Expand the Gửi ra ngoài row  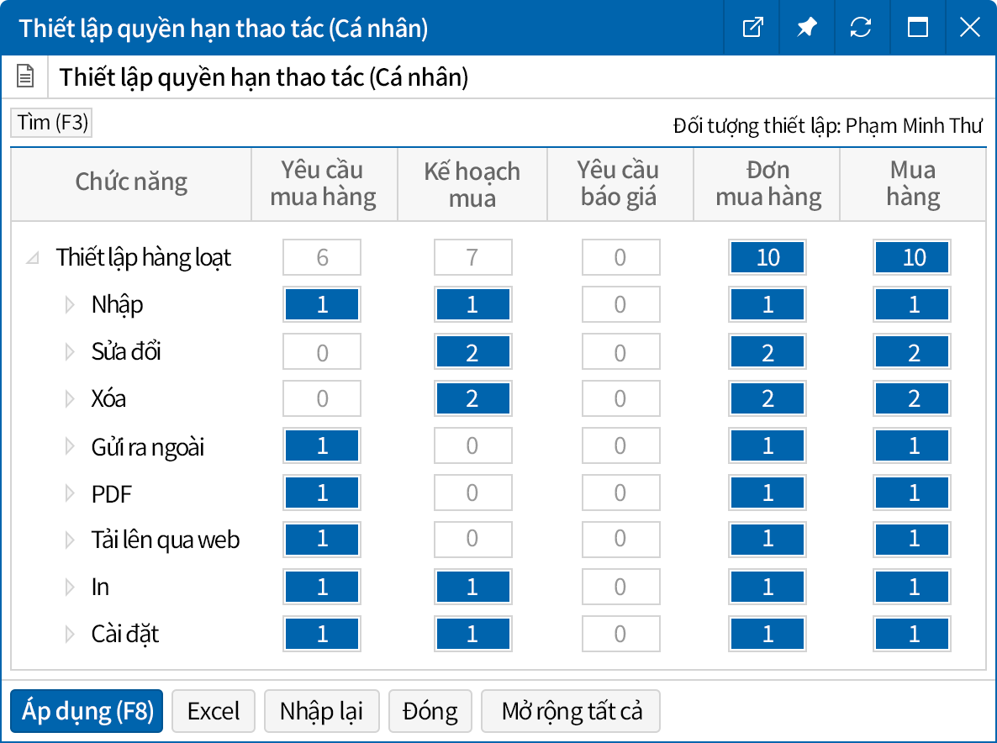click(71, 446)
